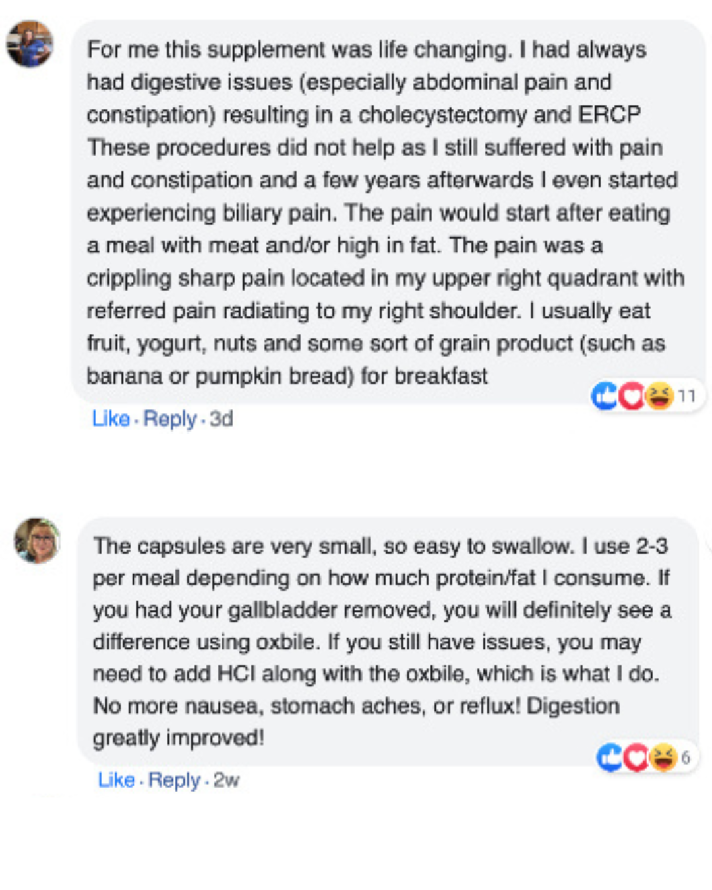This screenshot has height=890, width=712.
Task: Reply to the comment posted 3d ago
Action: click(169, 419)
